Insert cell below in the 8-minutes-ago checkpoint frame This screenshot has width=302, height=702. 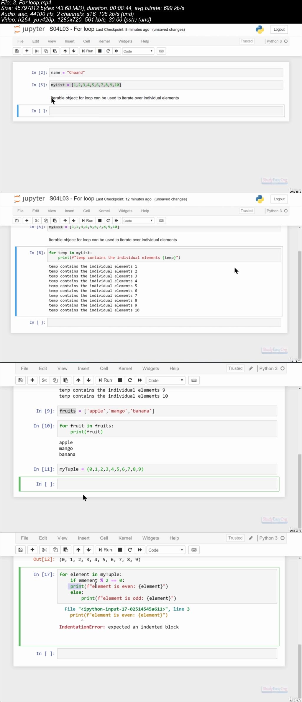(27, 51)
